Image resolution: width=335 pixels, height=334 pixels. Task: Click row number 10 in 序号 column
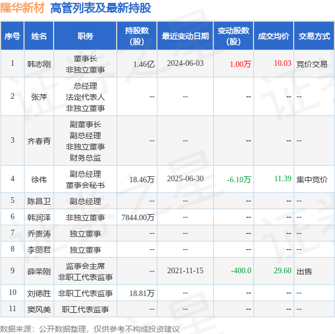(12, 292)
